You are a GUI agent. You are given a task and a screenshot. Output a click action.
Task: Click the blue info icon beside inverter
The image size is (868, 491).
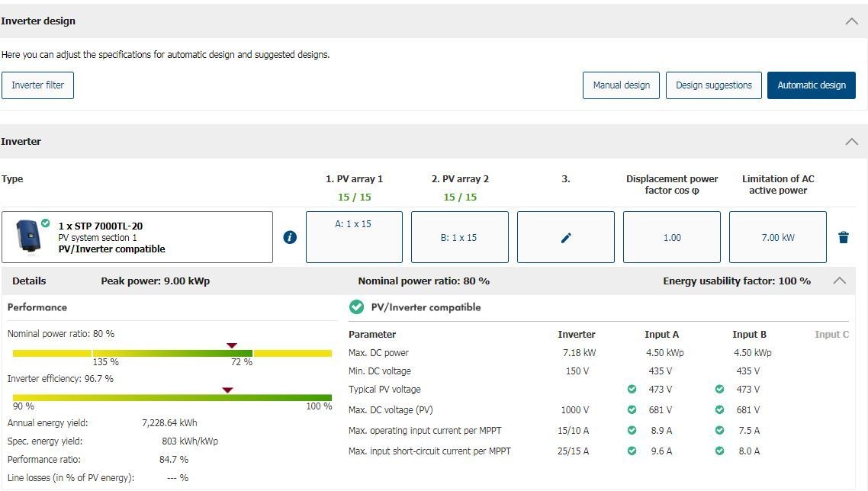click(x=290, y=237)
